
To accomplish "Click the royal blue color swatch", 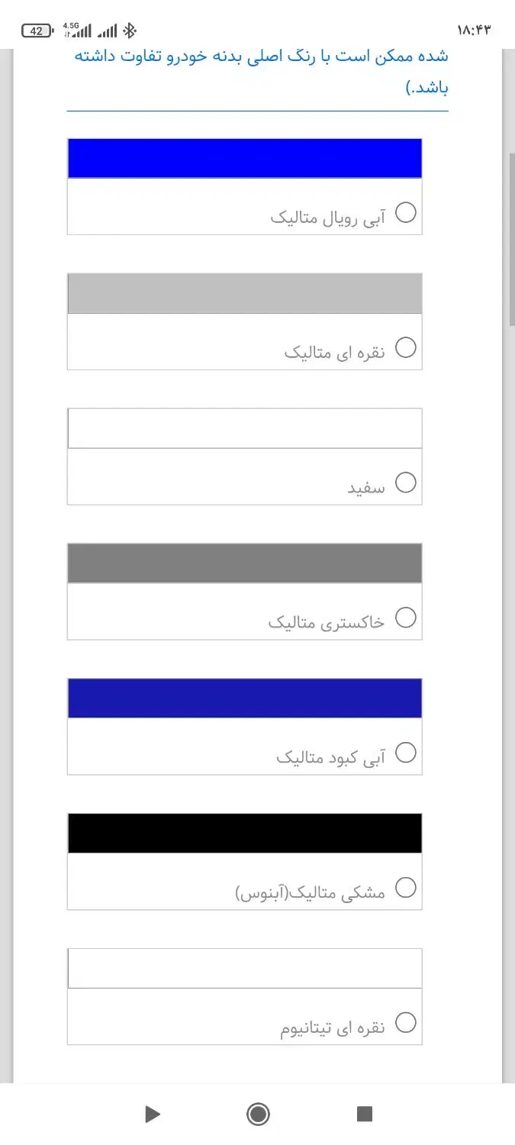I will pos(244,159).
